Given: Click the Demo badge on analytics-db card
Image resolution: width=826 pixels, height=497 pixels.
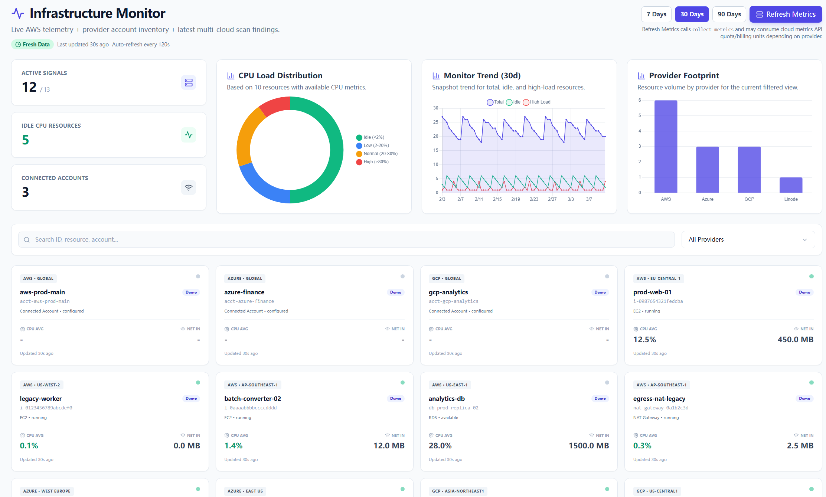Looking at the screenshot, I should pos(600,399).
